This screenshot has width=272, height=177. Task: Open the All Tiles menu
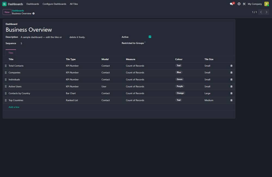pyautogui.click(x=74, y=4)
